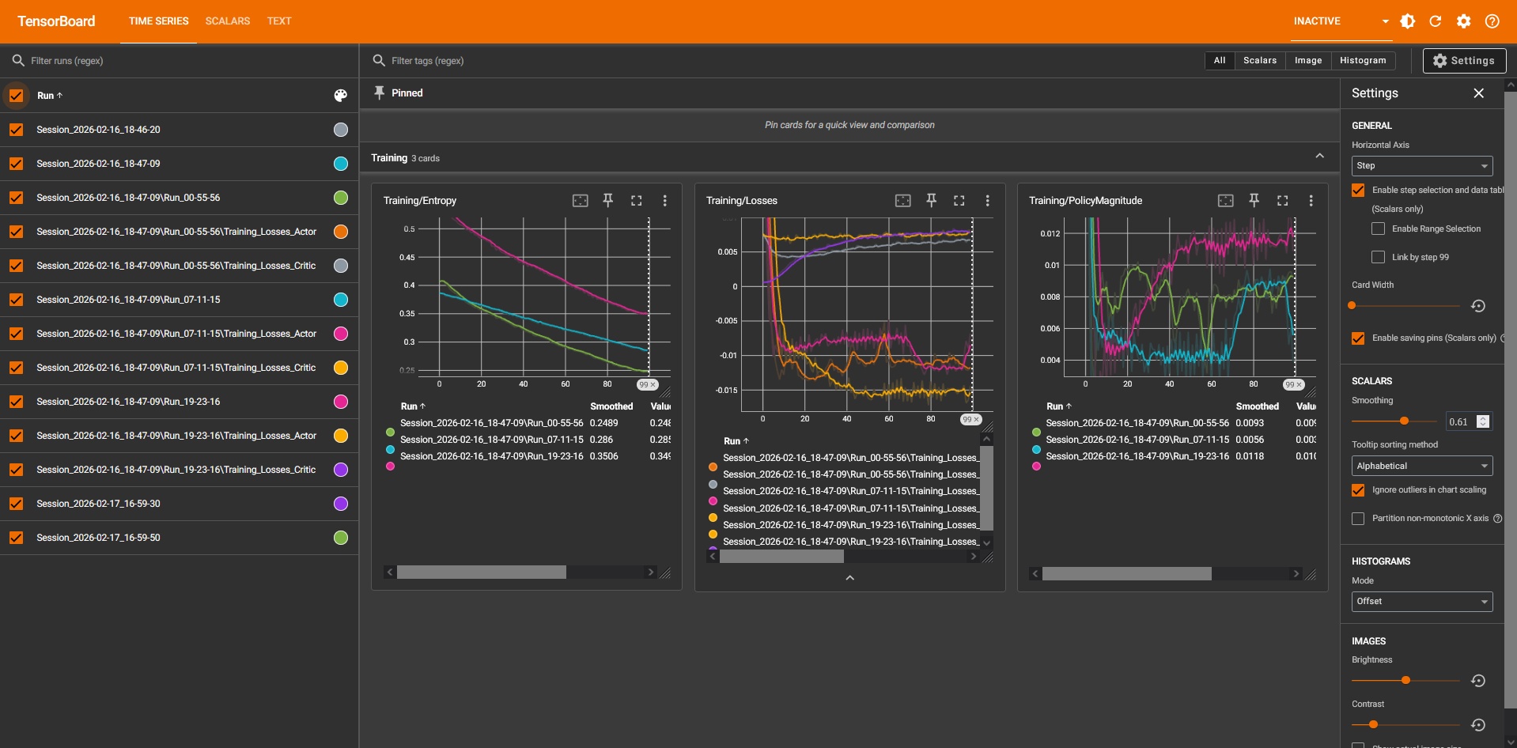
Task: Enable Range Selection checkbox
Action: click(x=1378, y=229)
